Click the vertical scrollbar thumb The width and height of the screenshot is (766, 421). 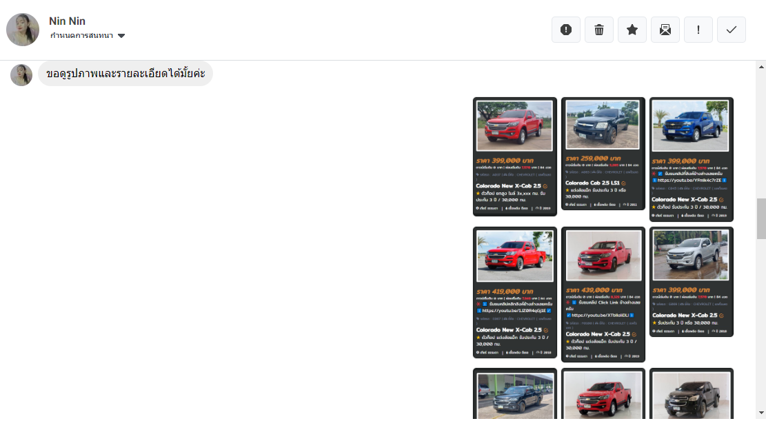click(x=761, y=218)
